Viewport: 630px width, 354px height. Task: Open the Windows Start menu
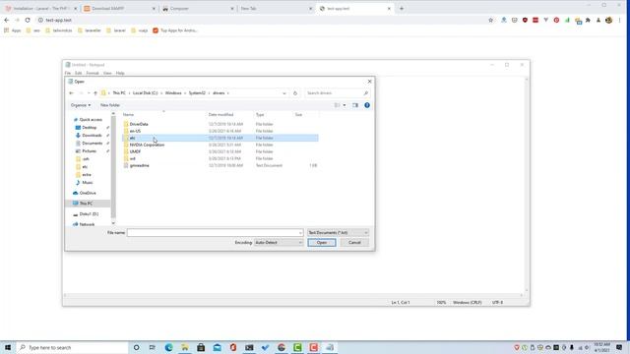[8, 347]
